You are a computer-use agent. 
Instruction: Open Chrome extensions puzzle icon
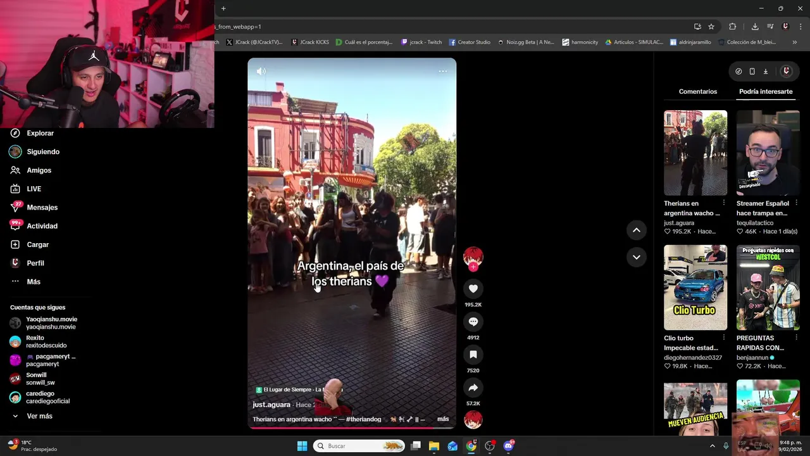733,27
